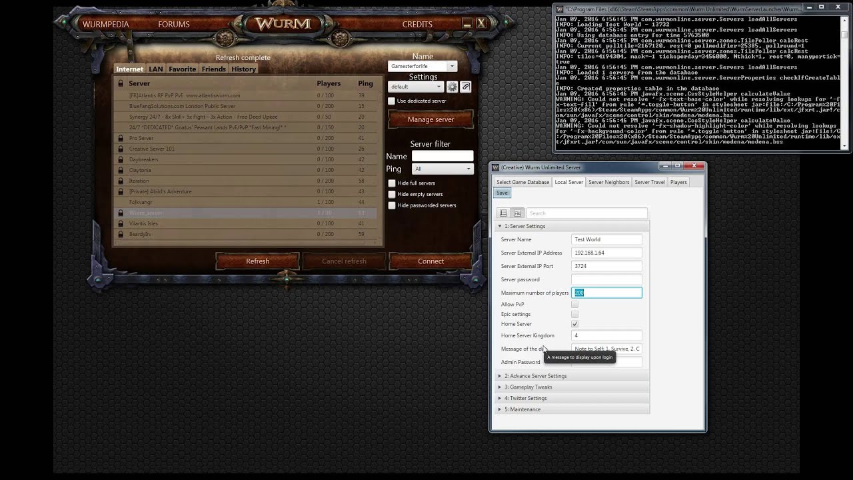The width and height of the screenshot is (853, 480).
Task: Enable Allow PvP checkbox
Action: coord(574,304)
